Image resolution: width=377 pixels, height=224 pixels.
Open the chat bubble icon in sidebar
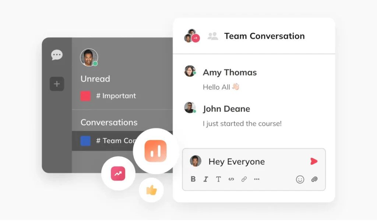pos(57,55)
